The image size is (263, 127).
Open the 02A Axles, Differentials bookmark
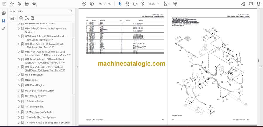pos(46,30)
